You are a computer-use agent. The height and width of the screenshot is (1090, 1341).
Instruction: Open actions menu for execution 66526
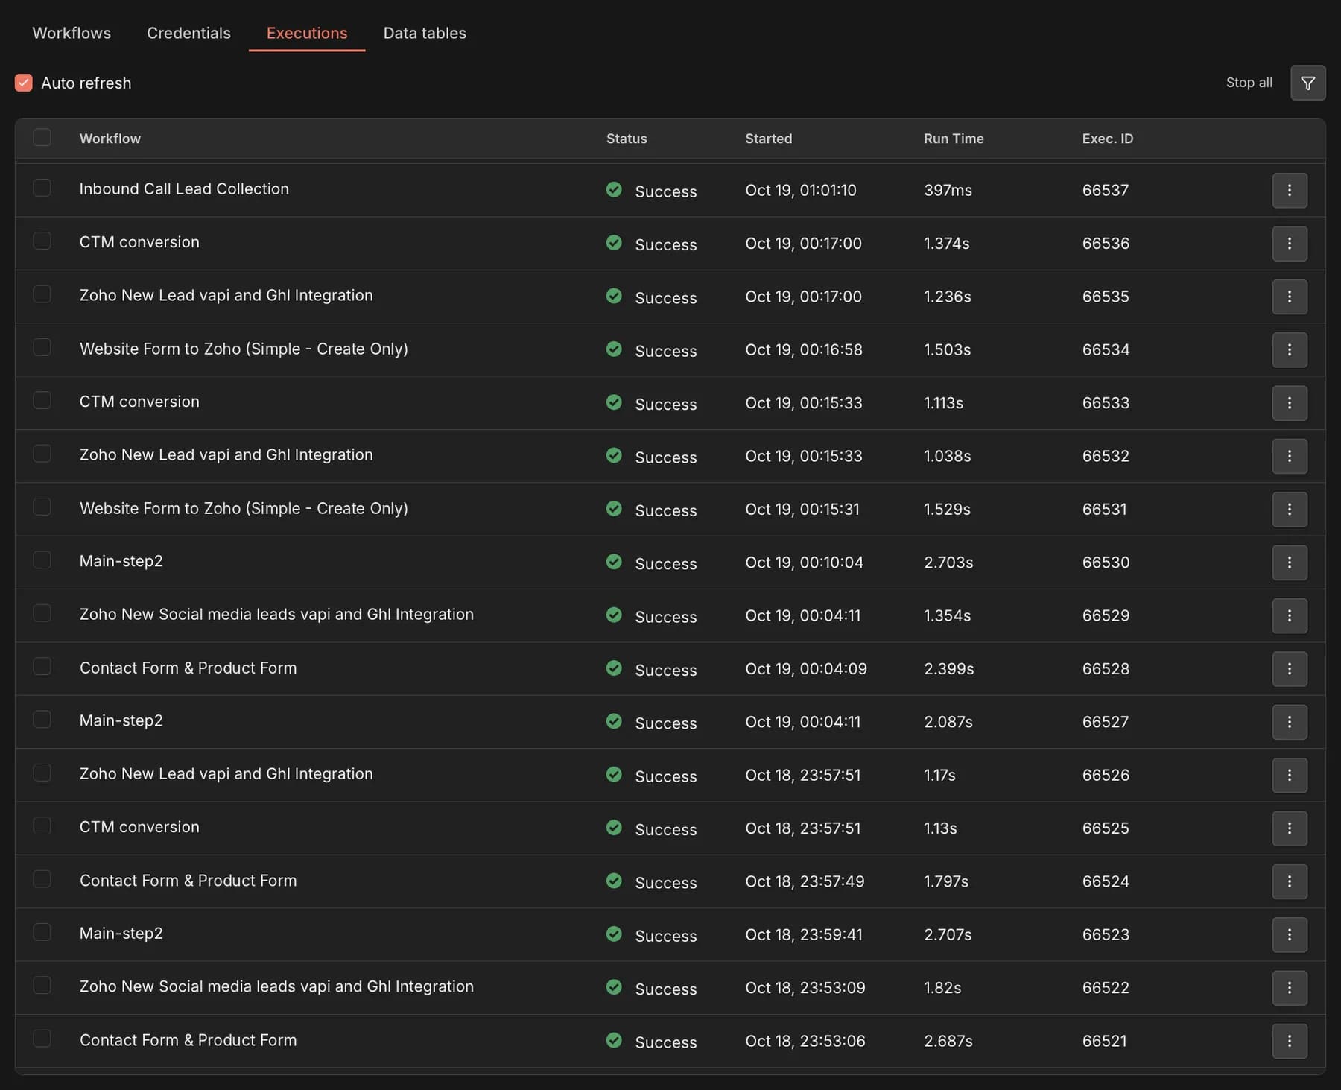coord(1290,775)
